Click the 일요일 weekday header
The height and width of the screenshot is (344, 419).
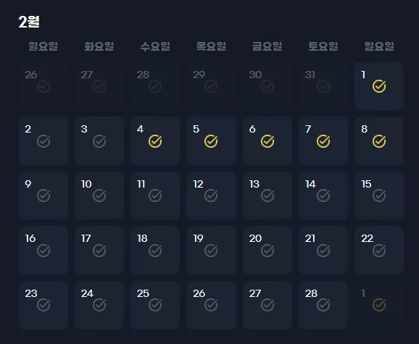point(379,46)
